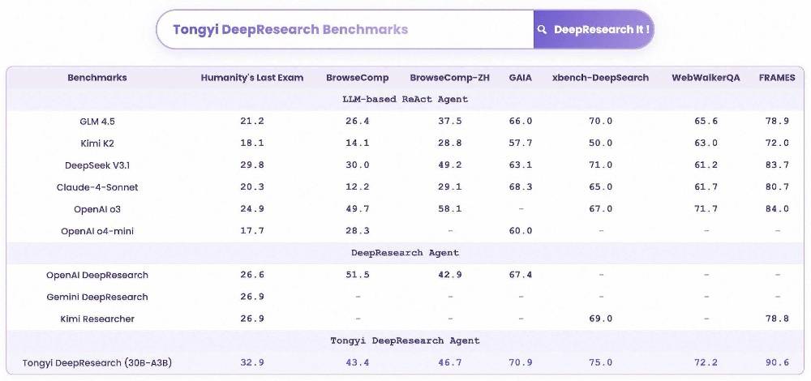
Task: Click the Claude-4-Sonnet row label
Action: coord(97,187)
